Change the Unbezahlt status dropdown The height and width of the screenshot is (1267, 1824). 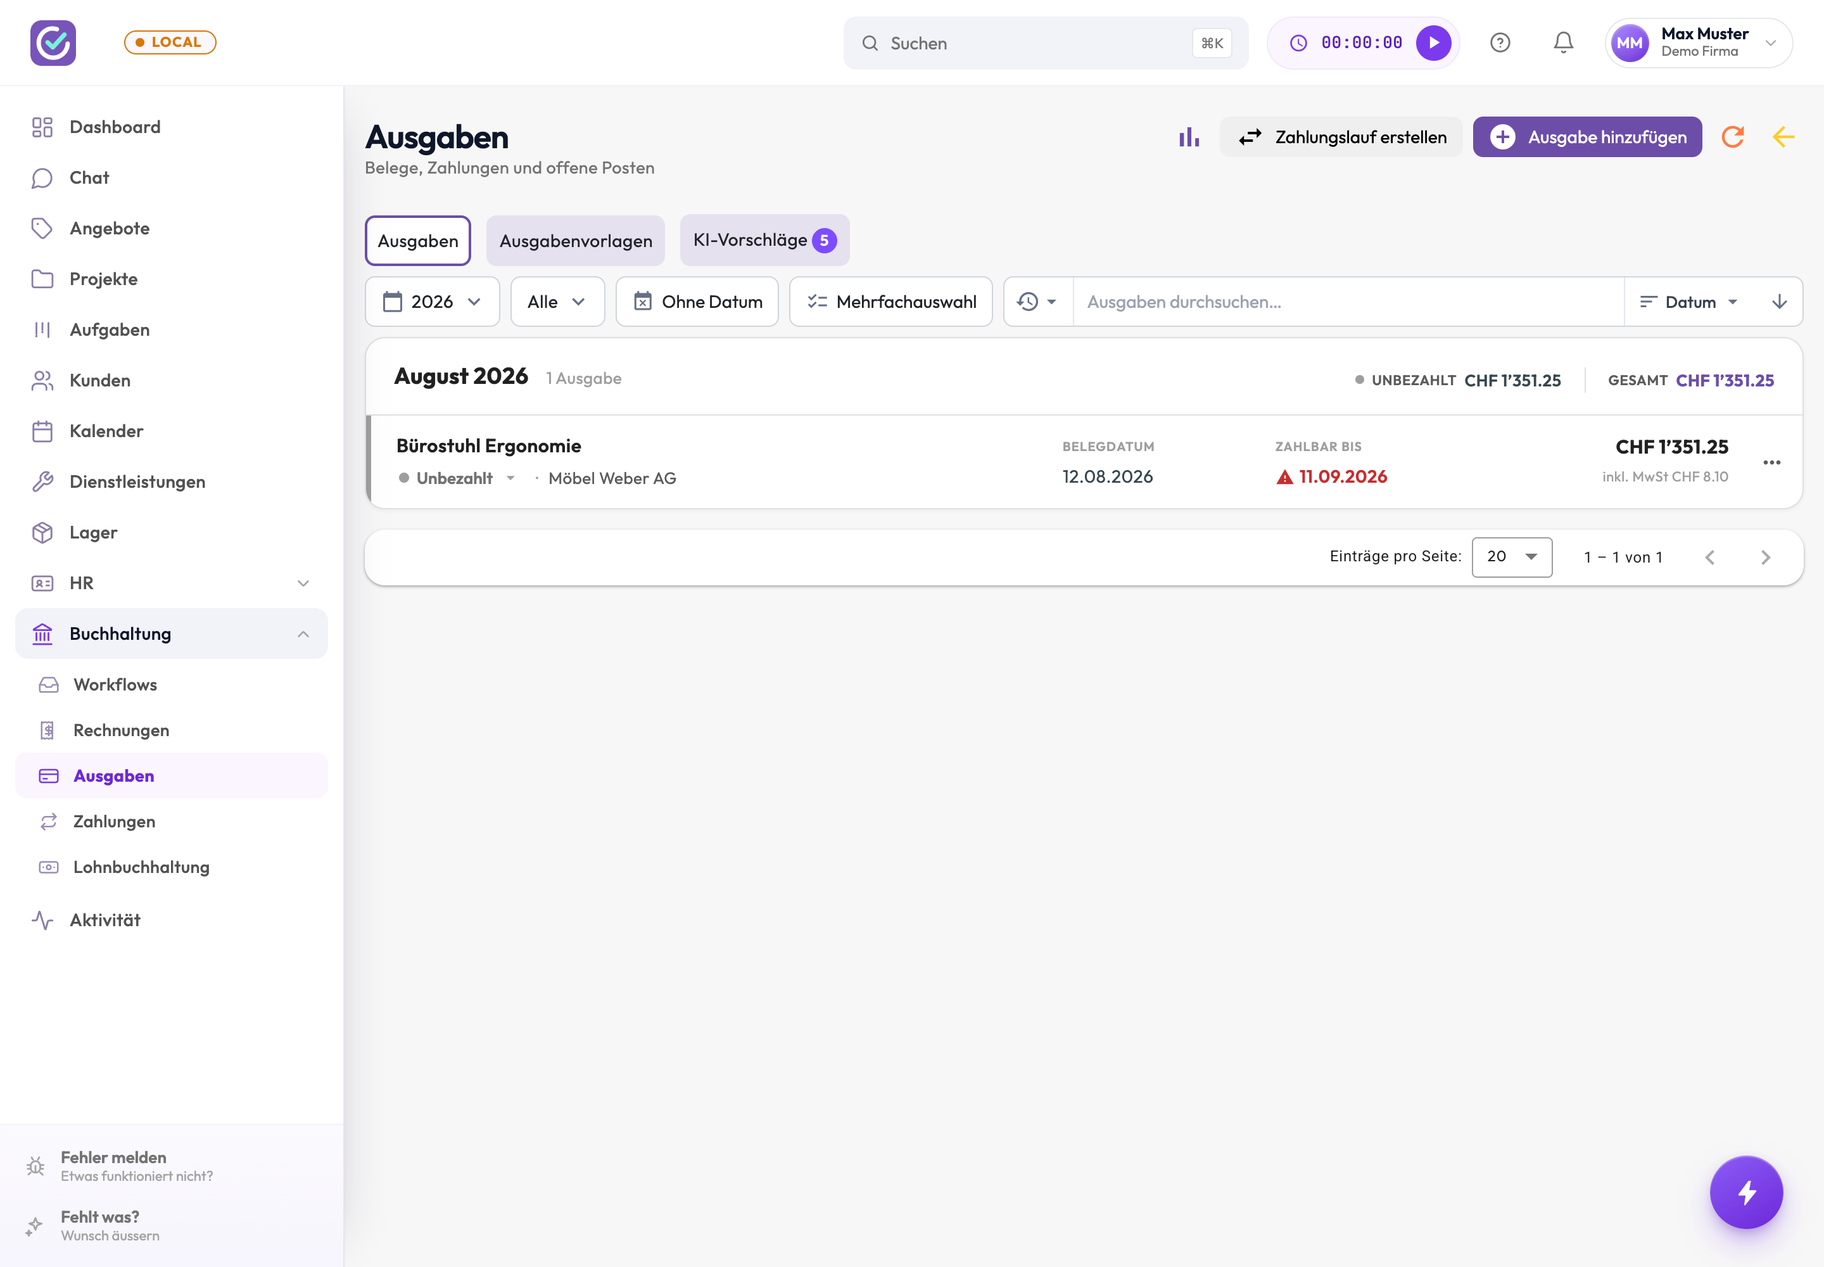(457, 478)
